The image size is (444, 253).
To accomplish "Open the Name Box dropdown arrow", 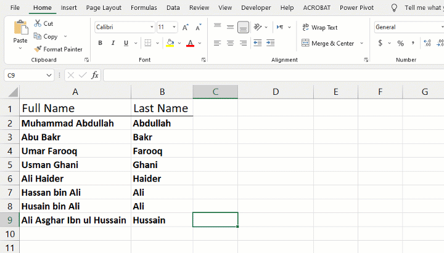I will point(49,75).
